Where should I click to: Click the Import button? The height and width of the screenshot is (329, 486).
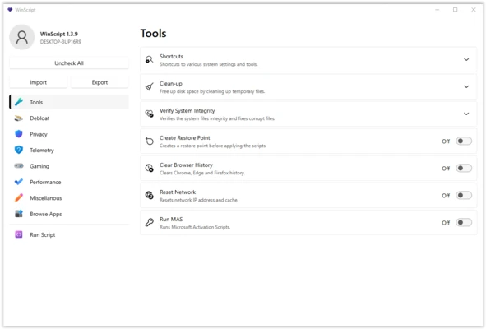click(38, 82)
